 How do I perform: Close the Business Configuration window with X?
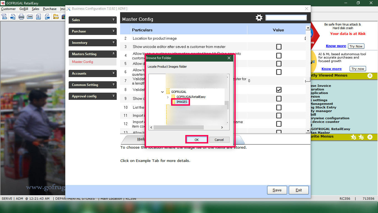pos(307,9)
